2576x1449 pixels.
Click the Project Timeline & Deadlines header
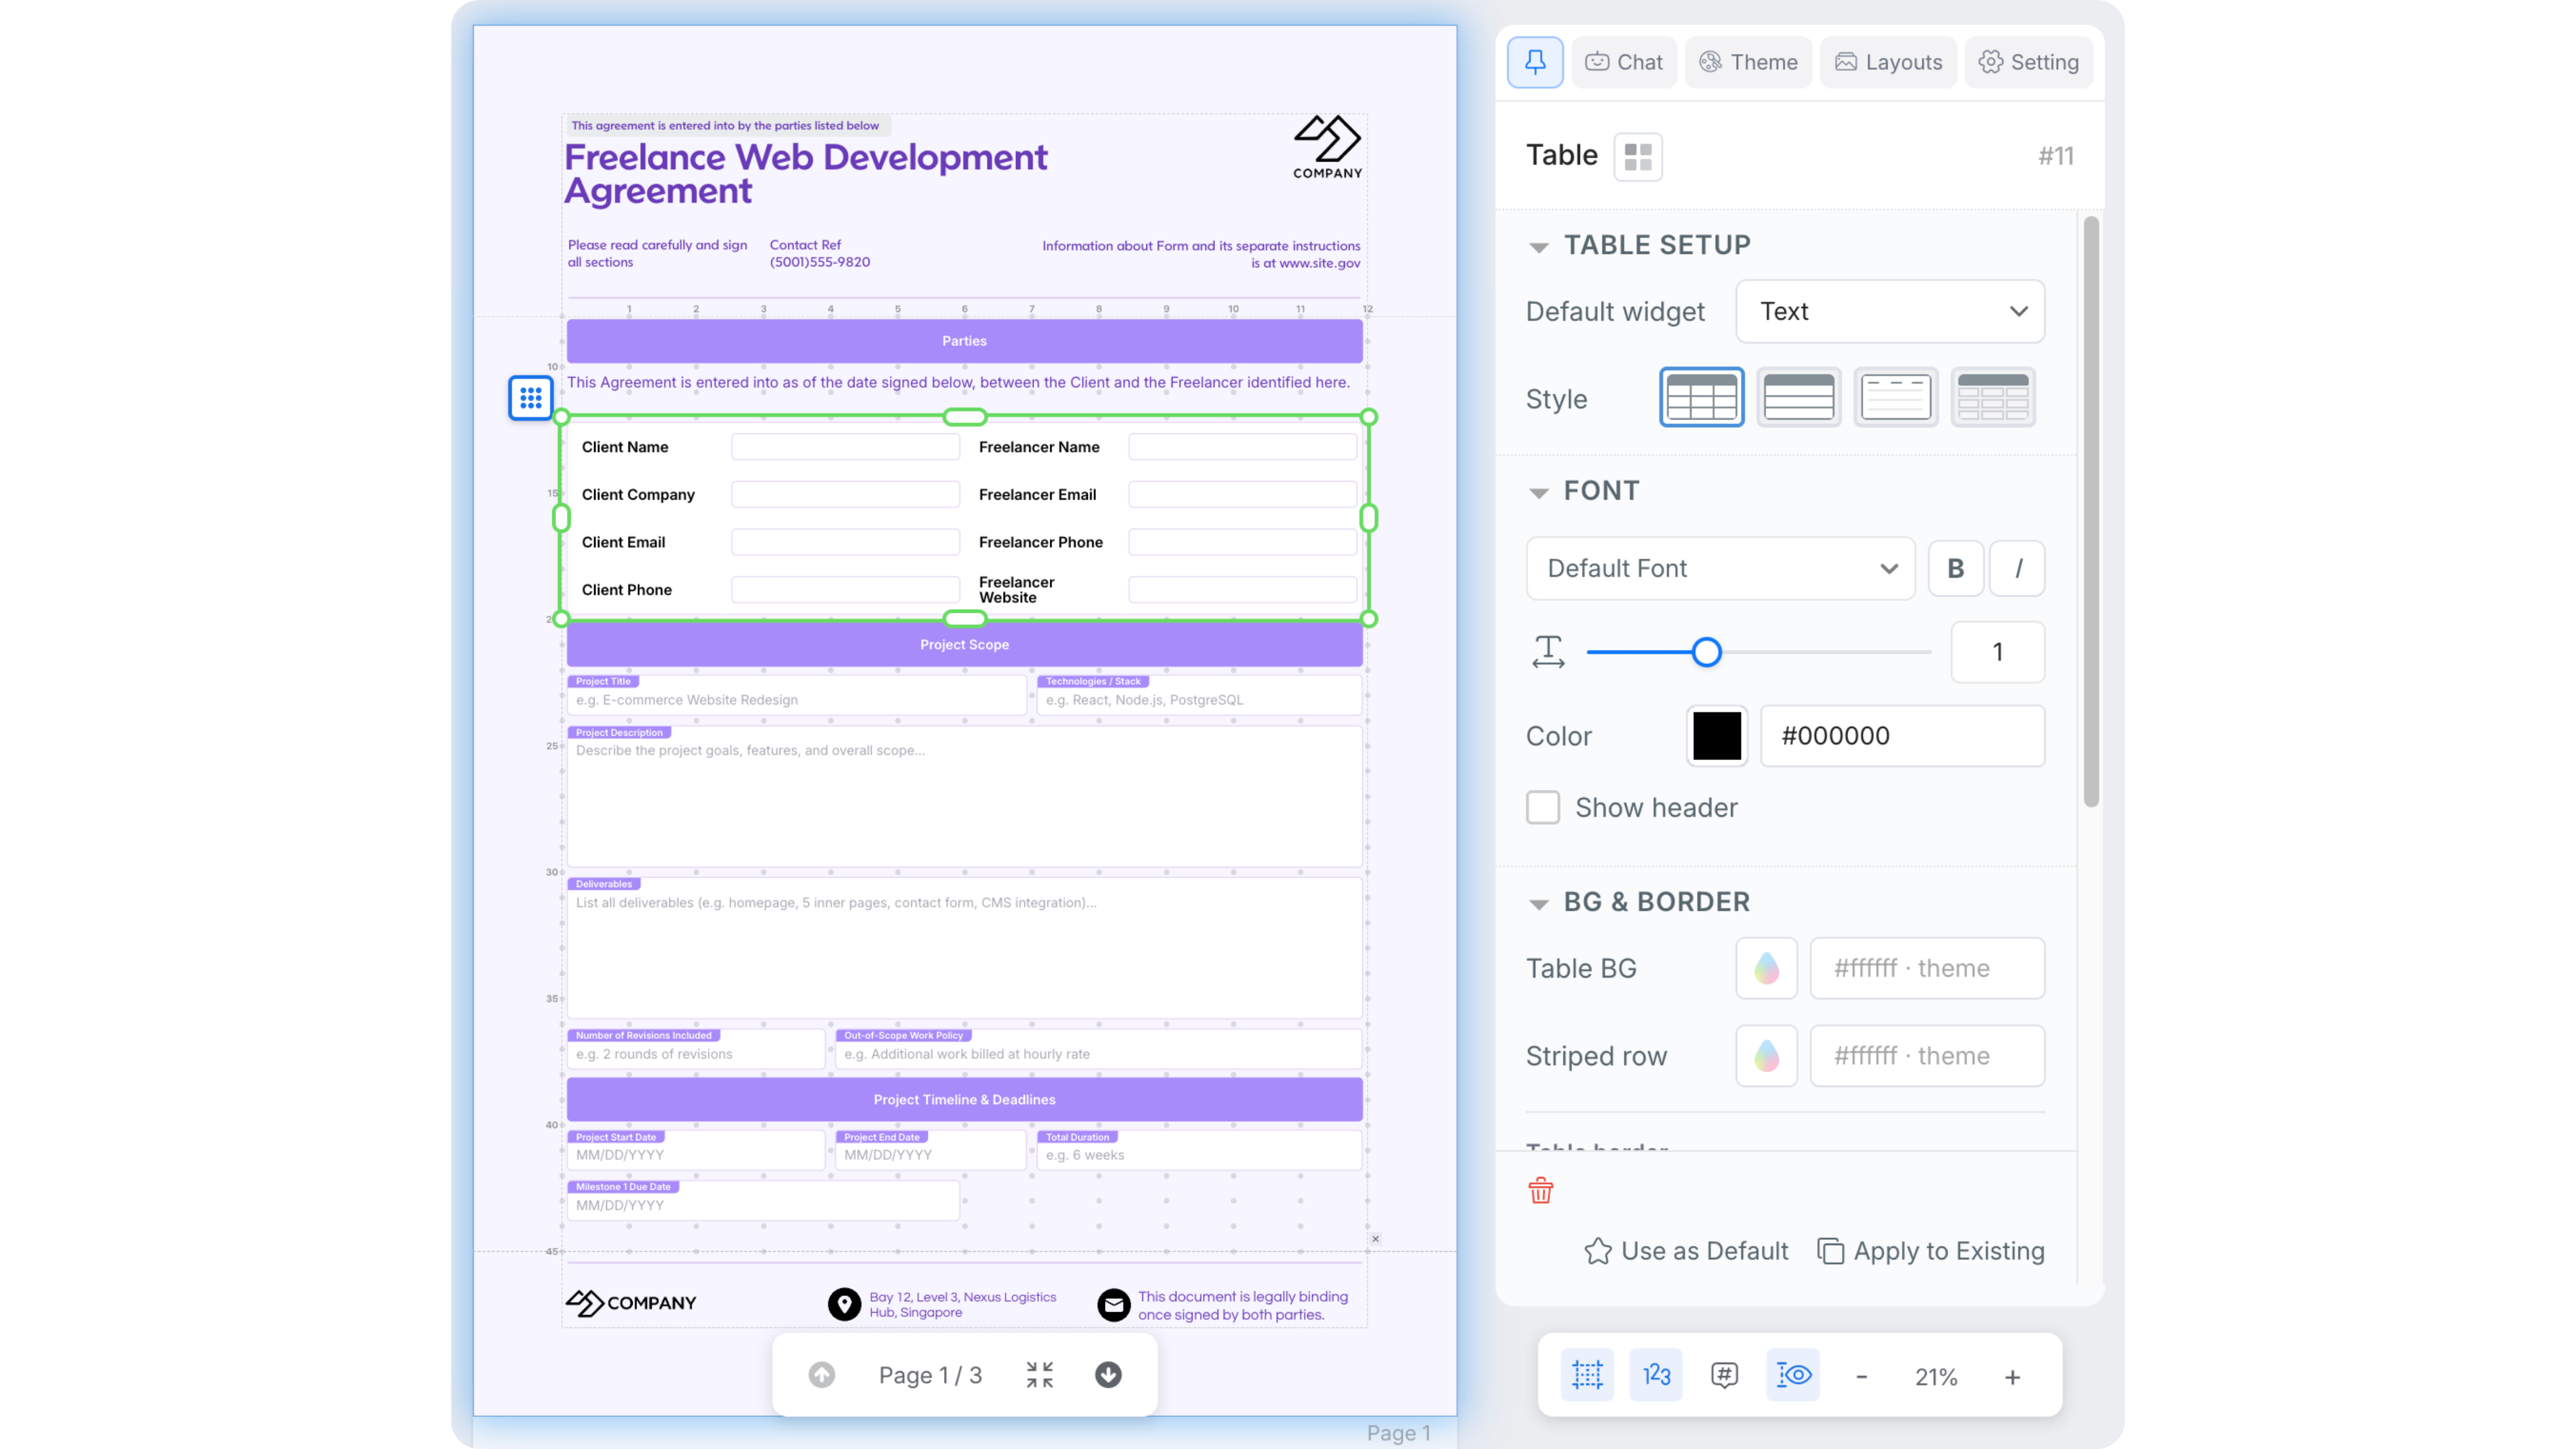pos(964,1100)
